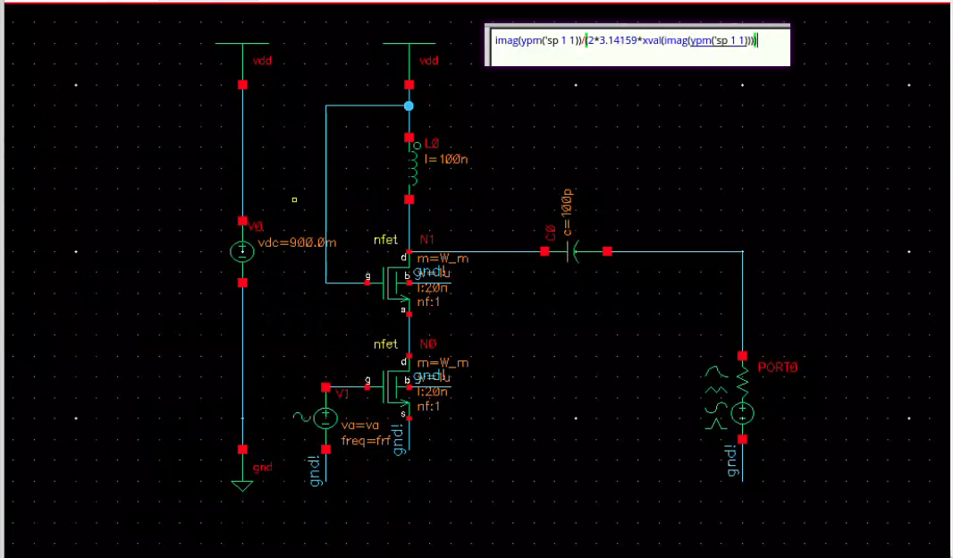Click the left vdd supply symbol
This screenshot has height=558, width=953.
pos(242,45)
